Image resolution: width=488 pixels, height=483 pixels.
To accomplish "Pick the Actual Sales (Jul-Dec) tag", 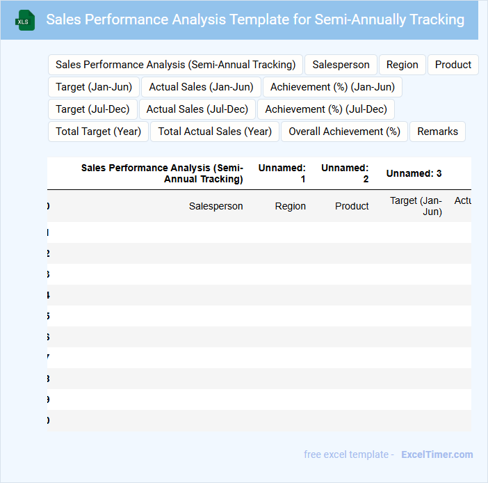I will click(x=197, y=109).
